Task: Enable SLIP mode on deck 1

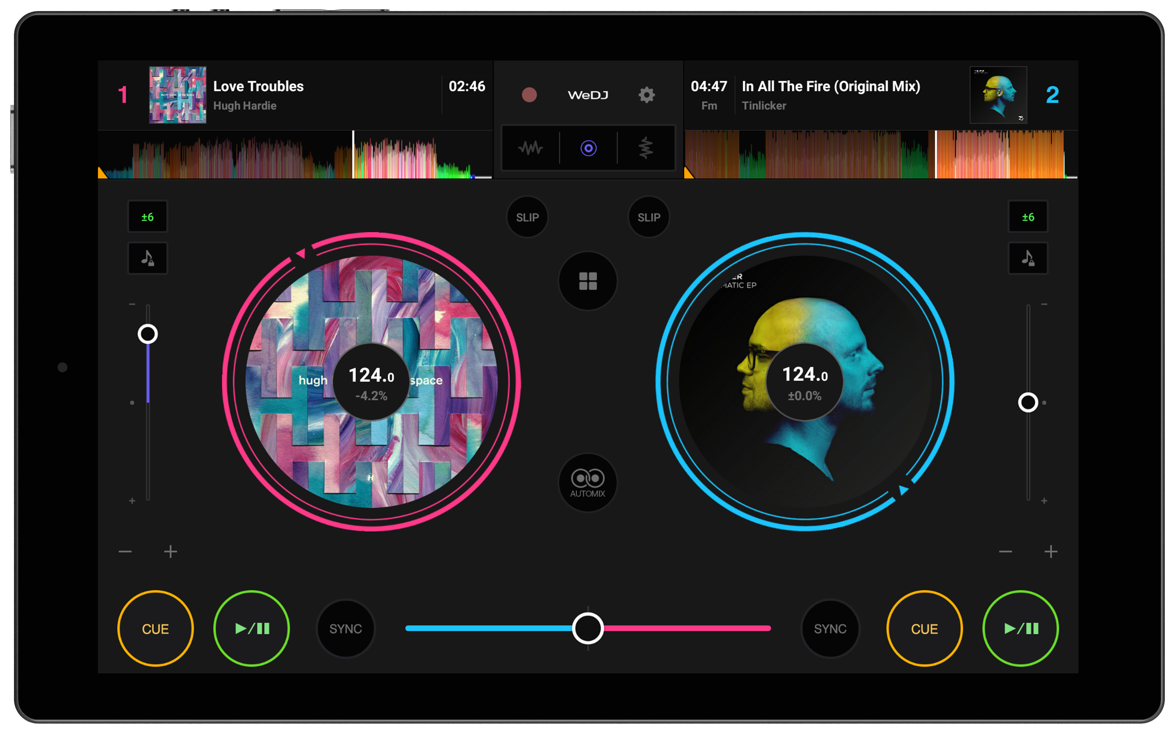Action: tap(527, 217)
